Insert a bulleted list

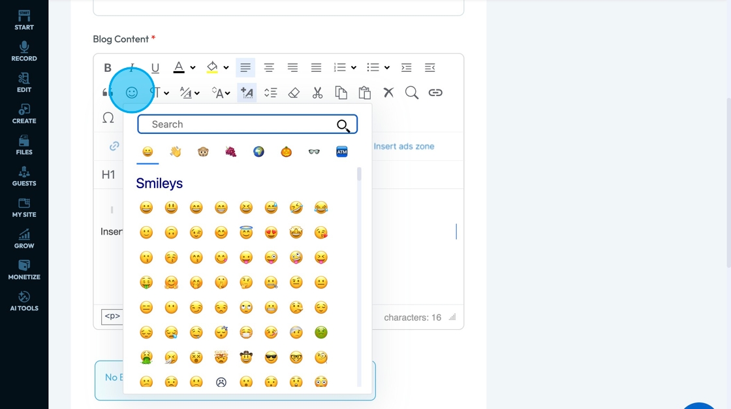373,68
